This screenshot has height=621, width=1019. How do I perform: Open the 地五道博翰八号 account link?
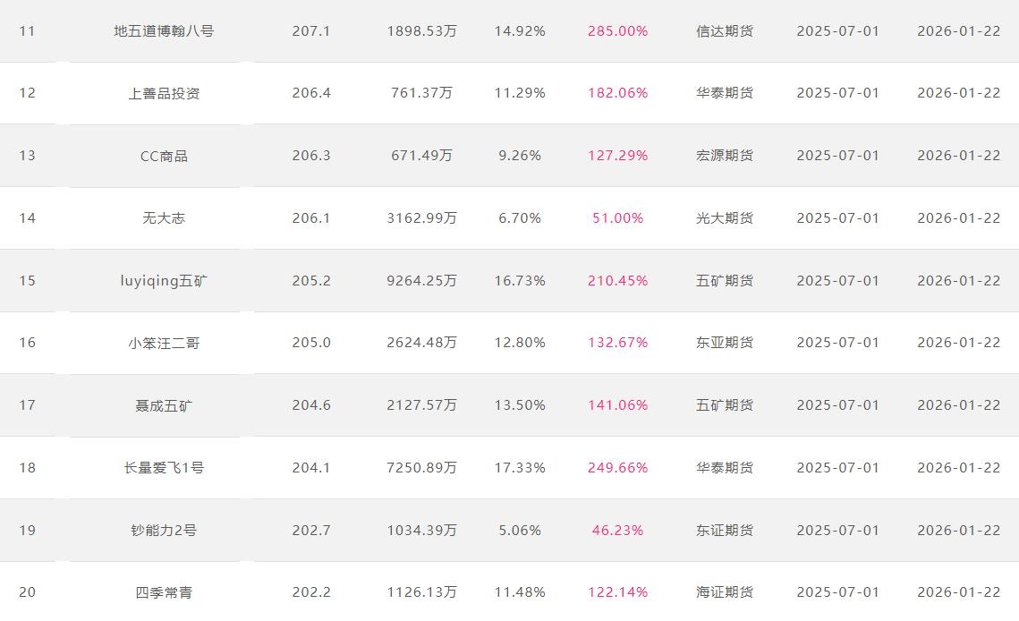pyautogui.click(x=164, y=31)
